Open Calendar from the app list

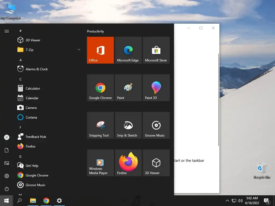tap(49, 98)
